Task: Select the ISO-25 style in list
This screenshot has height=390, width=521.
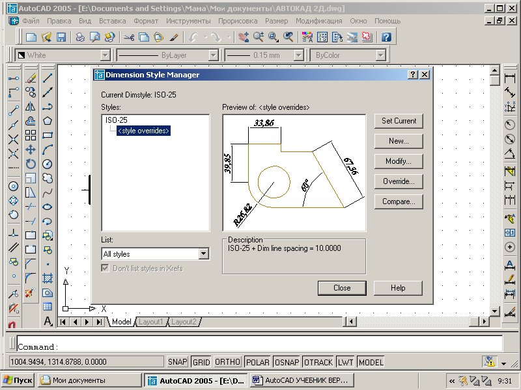Action: click(x=117, y=120)
